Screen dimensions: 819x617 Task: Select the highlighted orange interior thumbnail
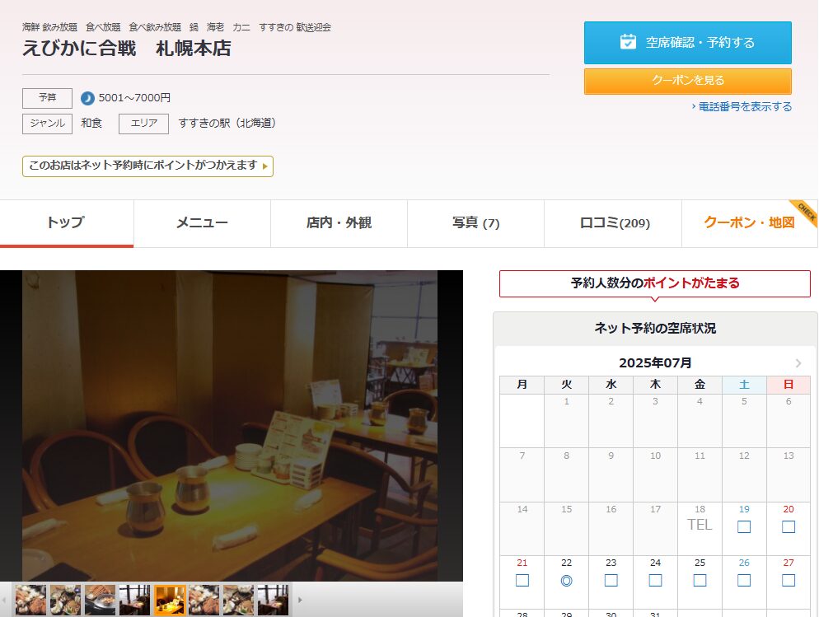click(x=170, y=600)
